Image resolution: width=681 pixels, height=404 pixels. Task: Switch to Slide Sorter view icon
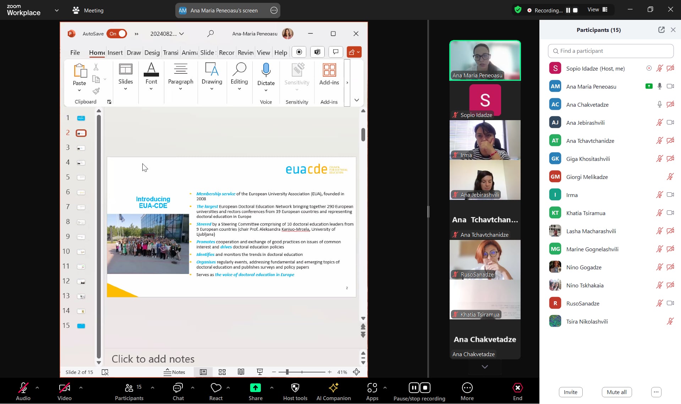(x=222, y=372)
